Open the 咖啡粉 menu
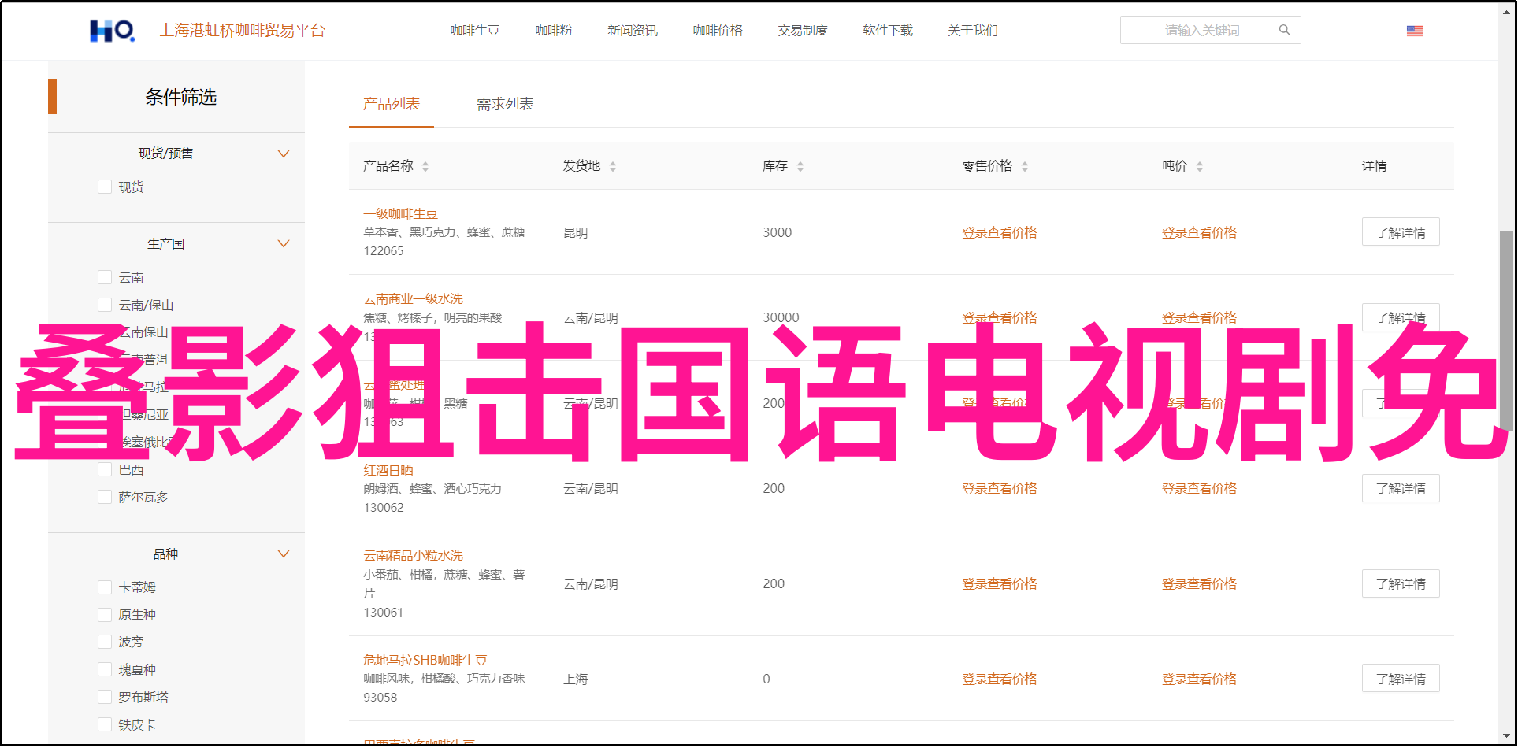This screenshot has width=1518, height=748. [554, 31]
